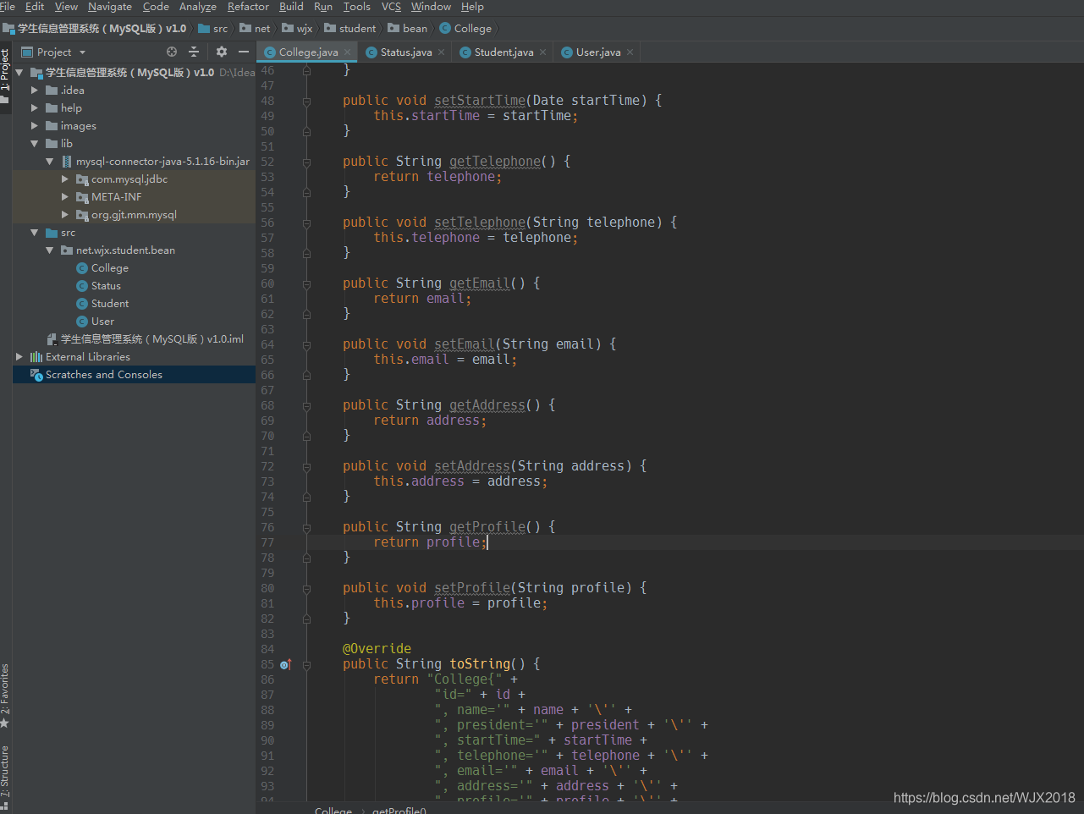Screen dimensions: 1084x814
Task: Close the Status.java tab
Action: tap(441, 52)
